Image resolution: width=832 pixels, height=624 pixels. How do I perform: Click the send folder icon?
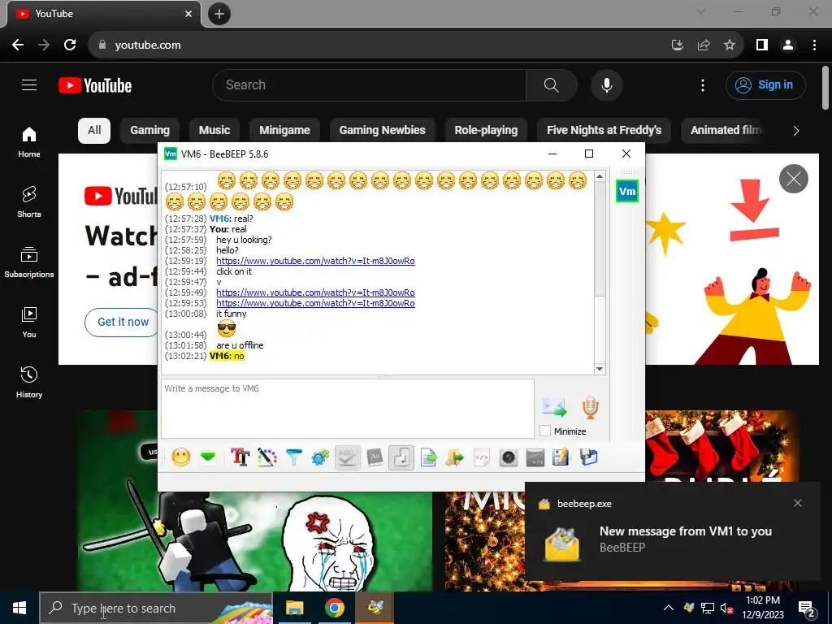455,457
